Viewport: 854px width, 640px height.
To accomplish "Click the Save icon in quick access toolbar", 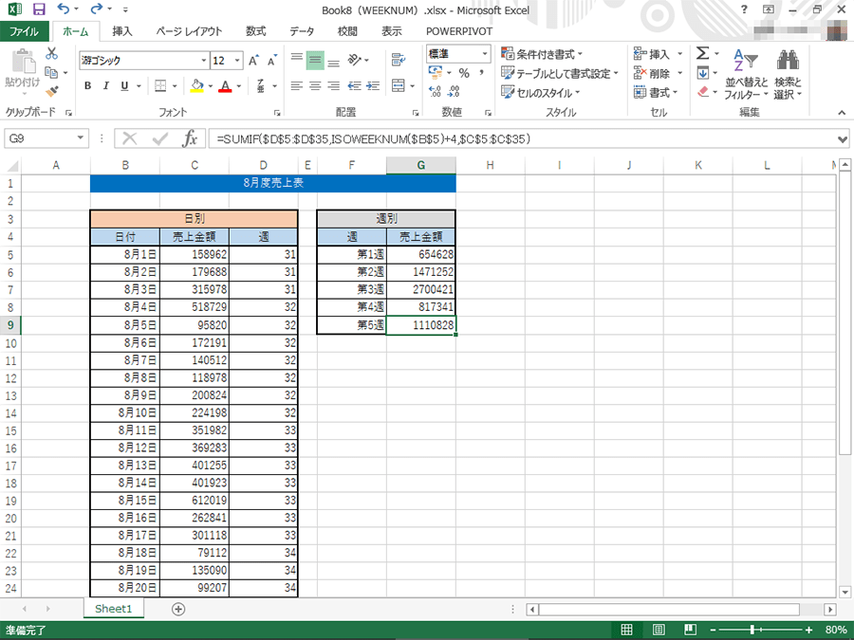I will 39,9.
